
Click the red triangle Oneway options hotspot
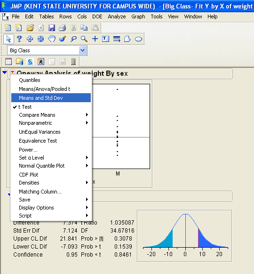point(12,72)
